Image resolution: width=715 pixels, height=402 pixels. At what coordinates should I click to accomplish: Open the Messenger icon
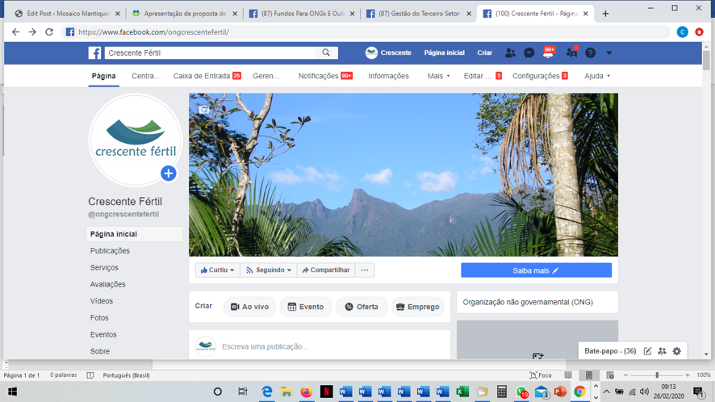tap(529, 53)
